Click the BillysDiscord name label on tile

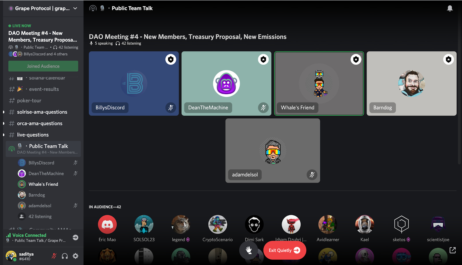(x=110, y=108)
